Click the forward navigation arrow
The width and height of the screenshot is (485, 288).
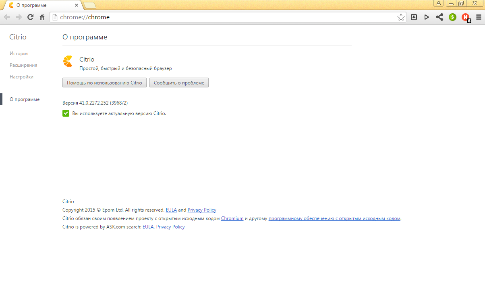[x=19, y=17]
